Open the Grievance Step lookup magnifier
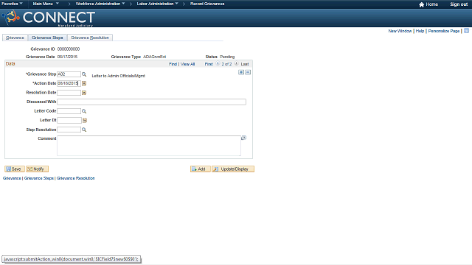472x265 pixels. (x=84, y=74)
